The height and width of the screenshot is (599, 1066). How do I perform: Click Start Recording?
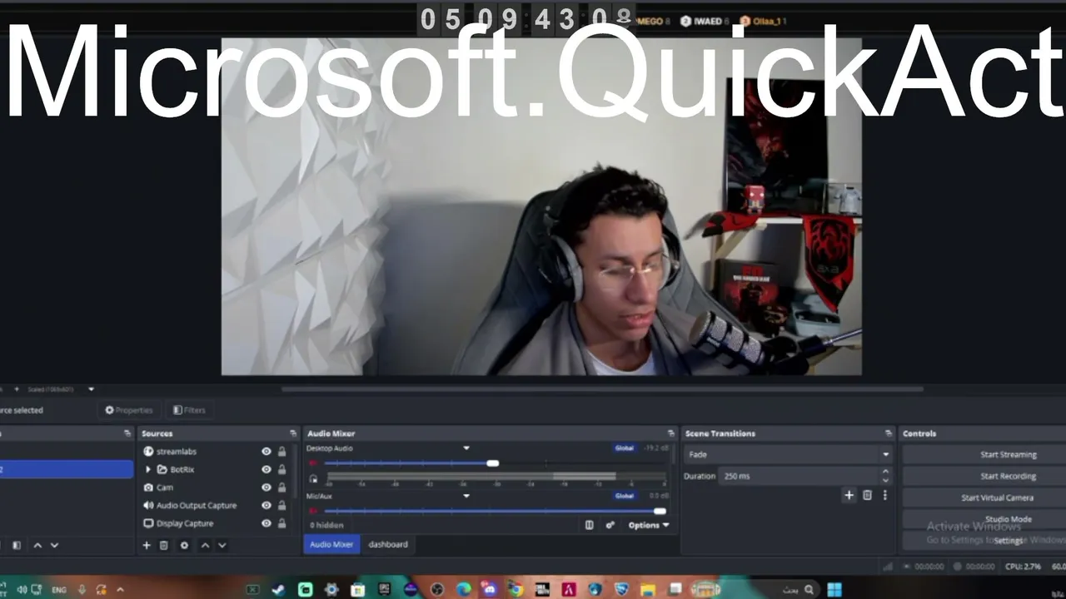[x=984, y=476]
